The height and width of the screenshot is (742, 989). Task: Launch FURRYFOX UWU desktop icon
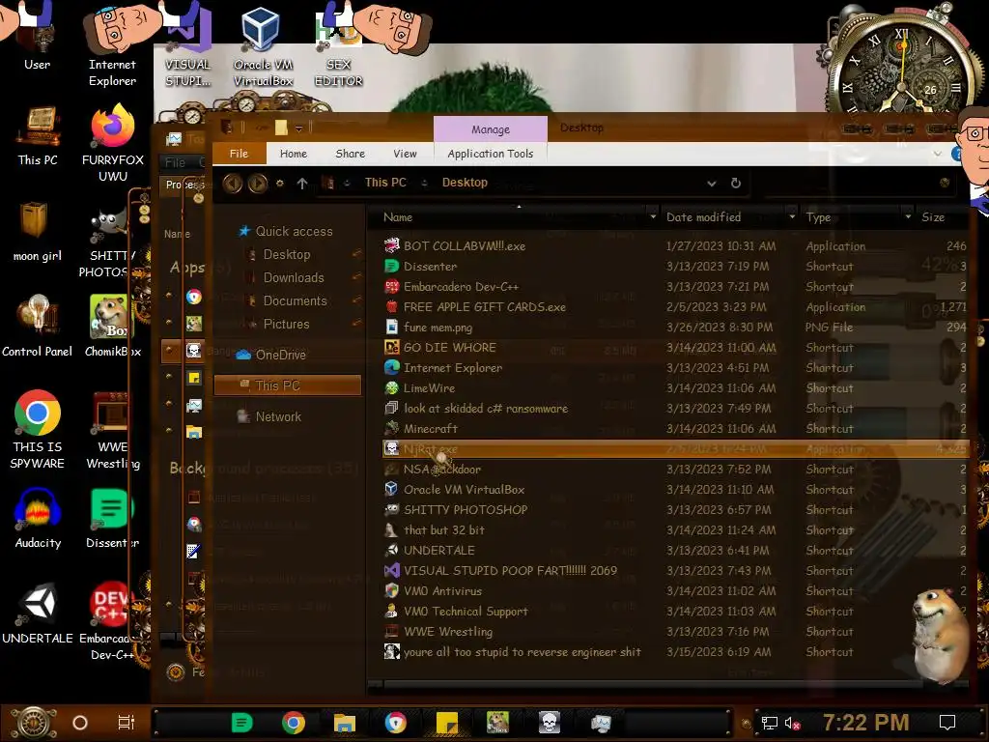112,144
